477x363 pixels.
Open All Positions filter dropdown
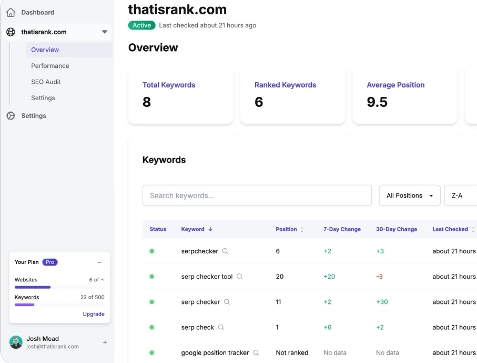410,195
